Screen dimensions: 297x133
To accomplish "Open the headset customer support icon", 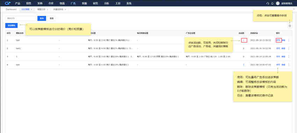I will pyautogui.click(x=268, y=3).
